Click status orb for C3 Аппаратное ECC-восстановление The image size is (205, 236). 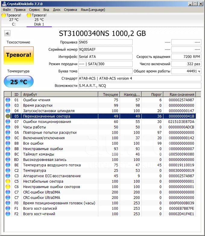[x=8, y=176]
